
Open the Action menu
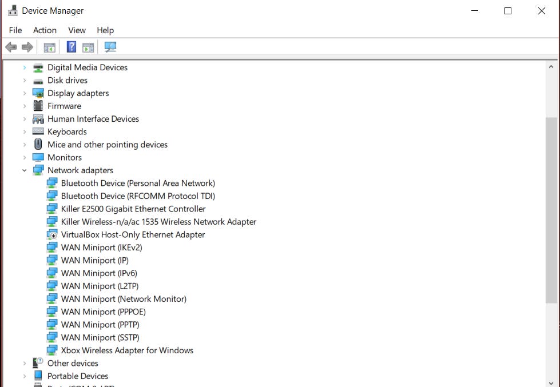(x=45, y=30)
